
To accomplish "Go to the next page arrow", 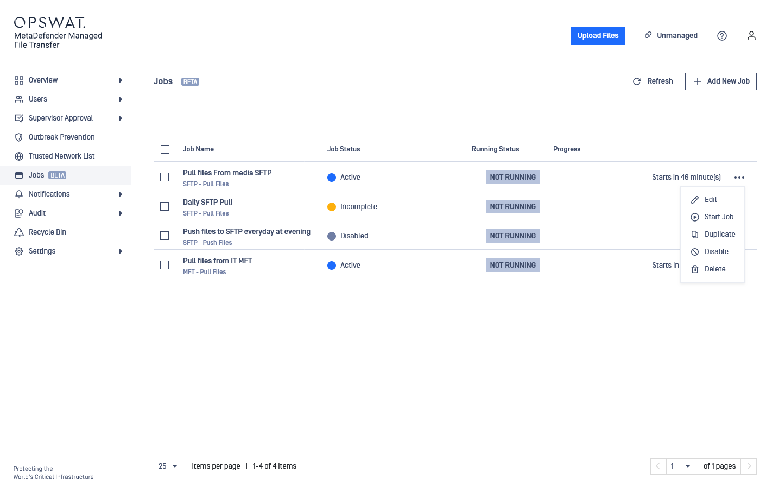I will tap(749, 466).
